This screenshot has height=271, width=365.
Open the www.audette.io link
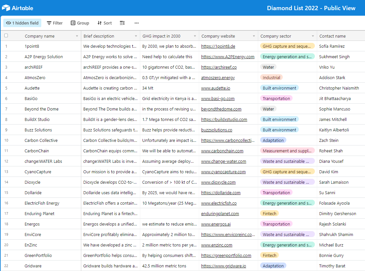pos(216,88)
